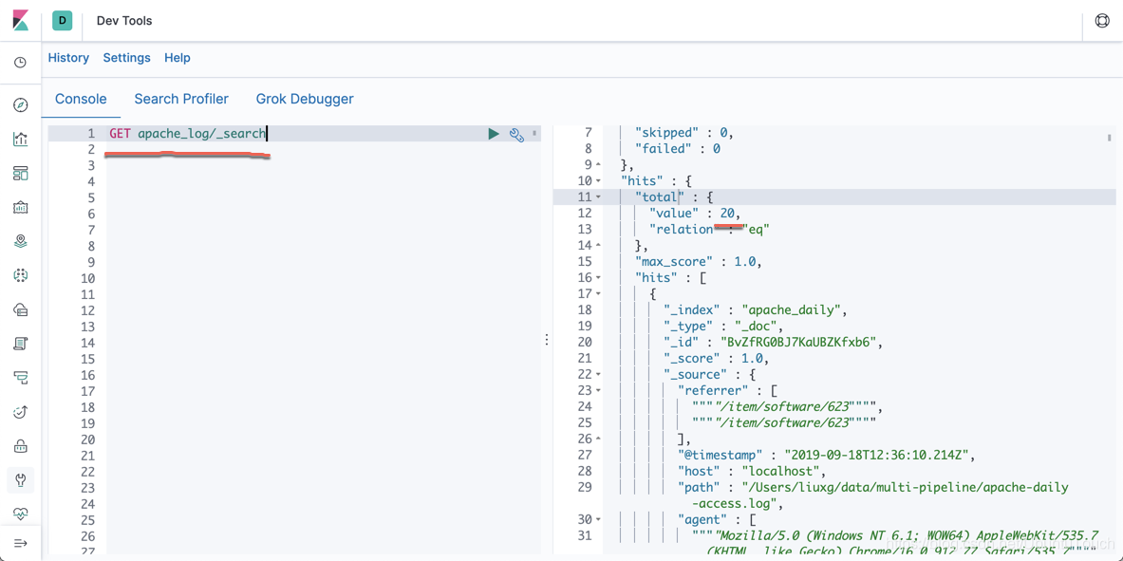Collapse the "_source" object at line 22
The height and width of the screenshot is (561, 1123).
click(599, 375)
